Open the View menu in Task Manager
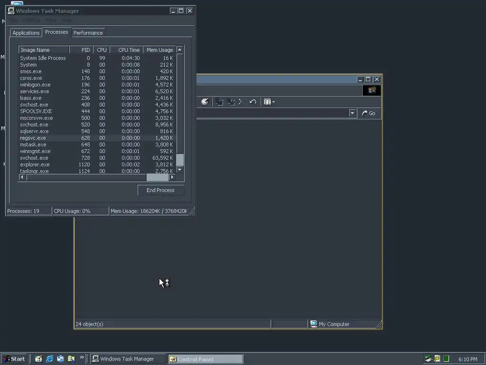486x365 pixels. 51,20
